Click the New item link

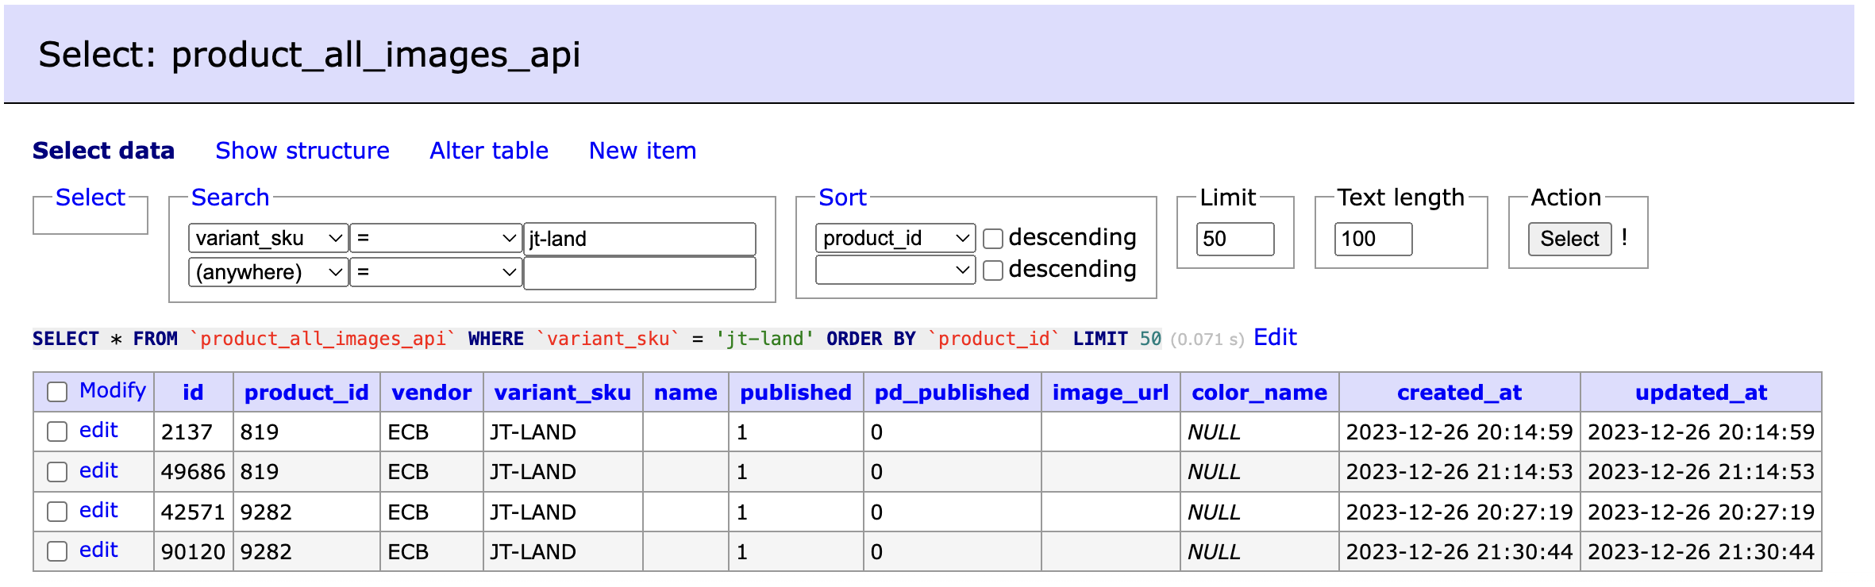(641, 151)
